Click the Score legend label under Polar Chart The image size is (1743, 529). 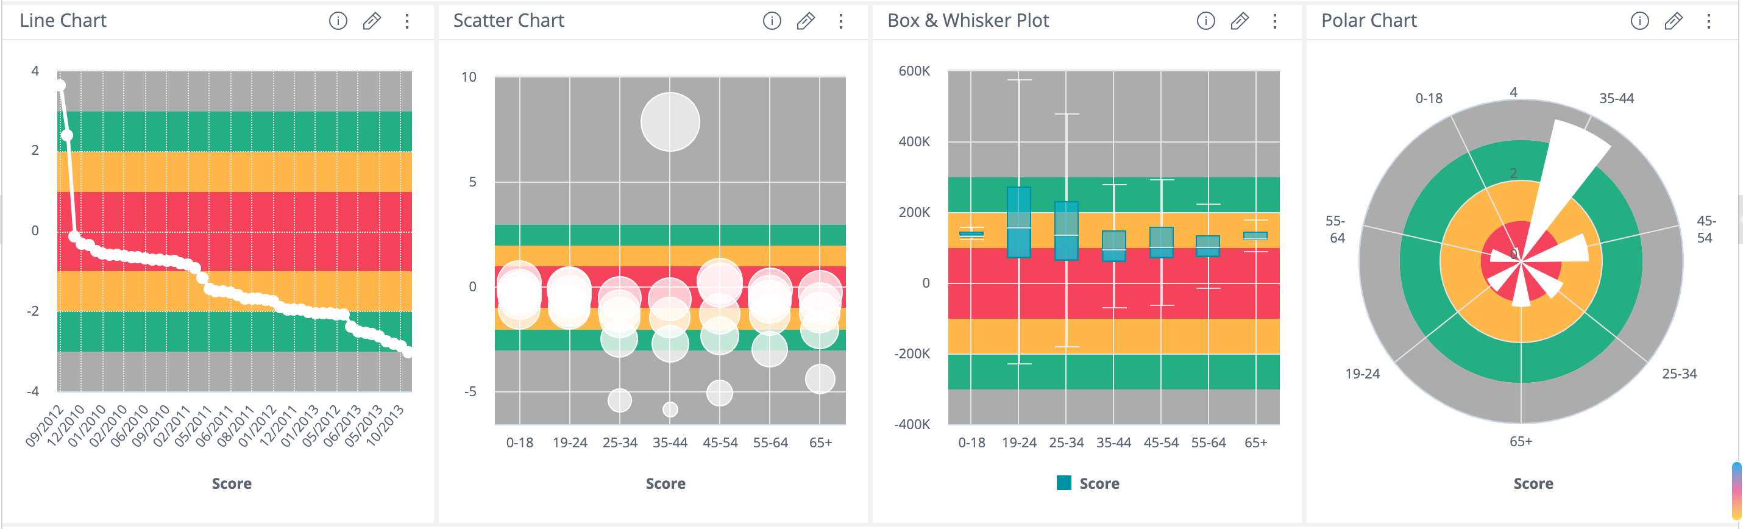pos(1533,483)
